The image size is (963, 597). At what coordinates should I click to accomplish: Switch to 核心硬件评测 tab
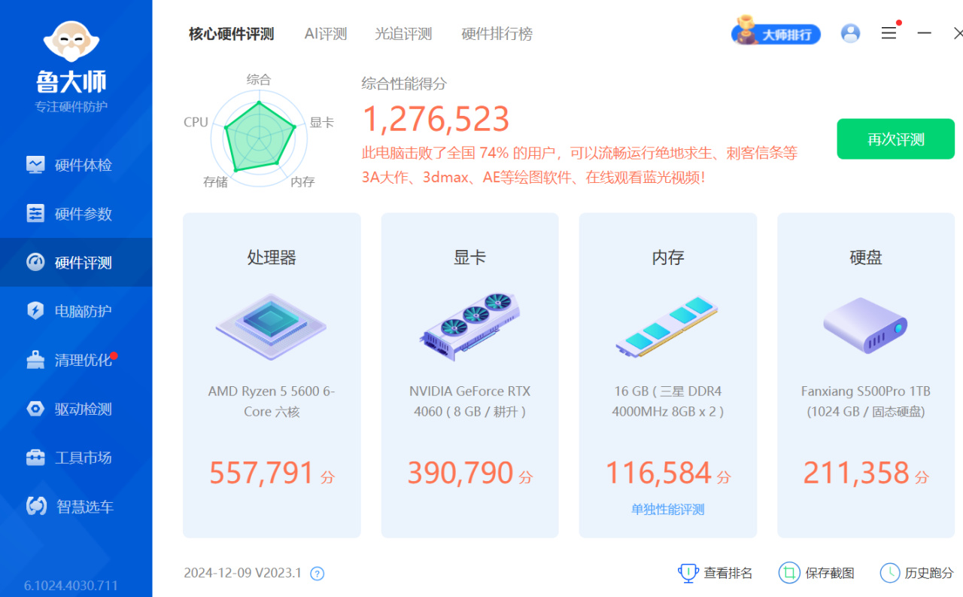(232, 34)
